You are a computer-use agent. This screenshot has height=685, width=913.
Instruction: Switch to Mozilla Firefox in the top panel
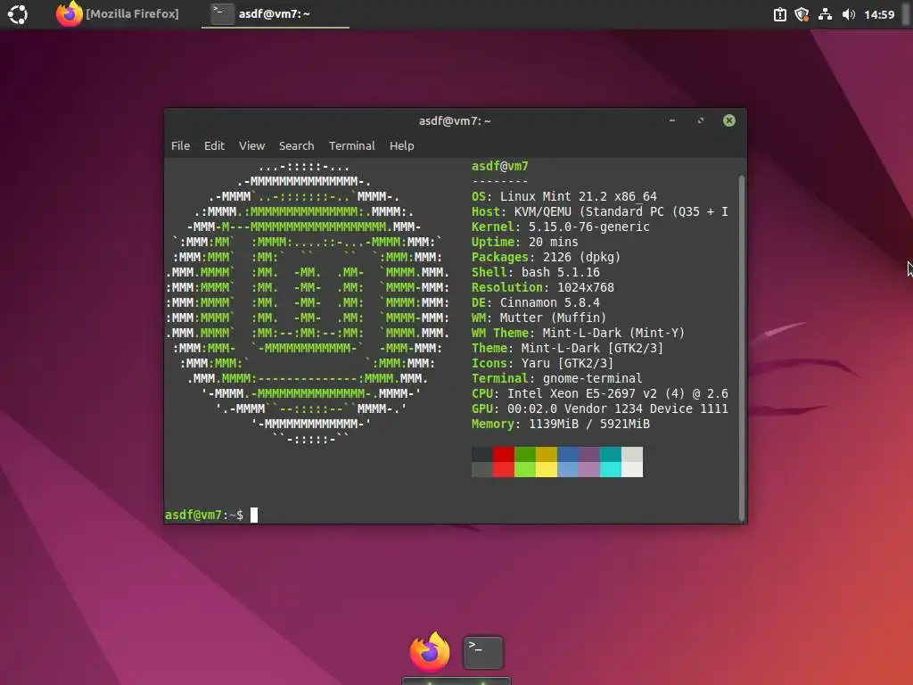(x=118, y=14)
